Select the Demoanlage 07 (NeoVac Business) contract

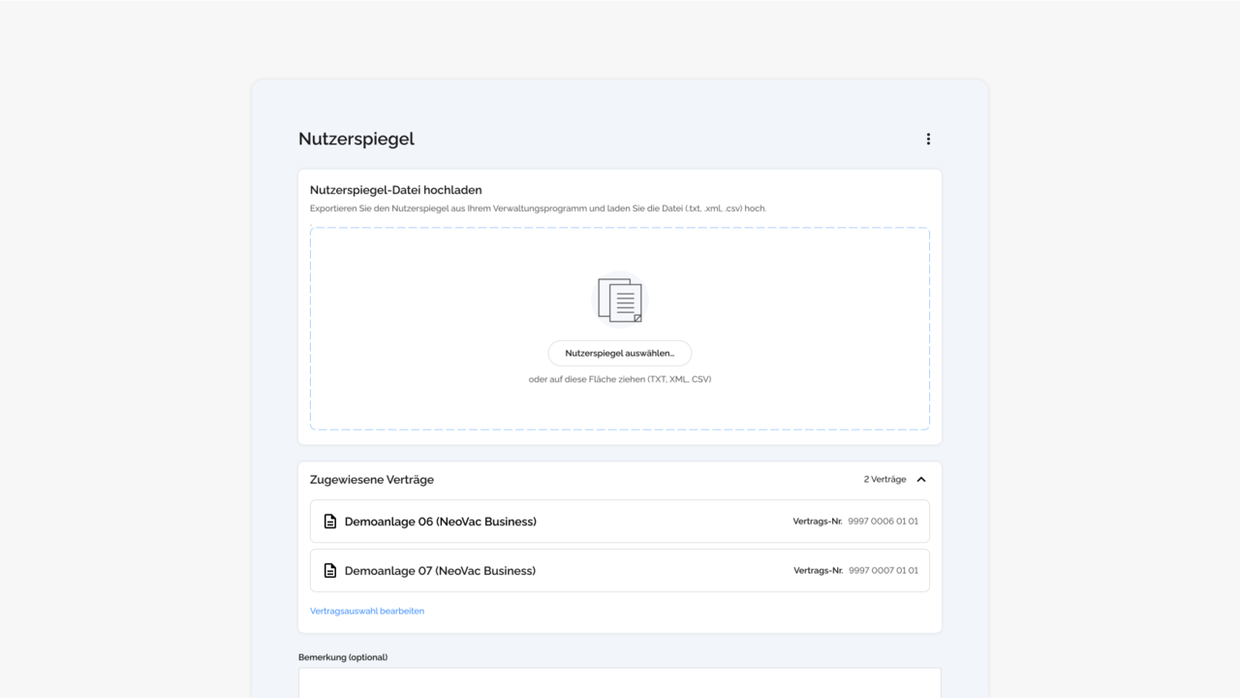pos(620,571)
